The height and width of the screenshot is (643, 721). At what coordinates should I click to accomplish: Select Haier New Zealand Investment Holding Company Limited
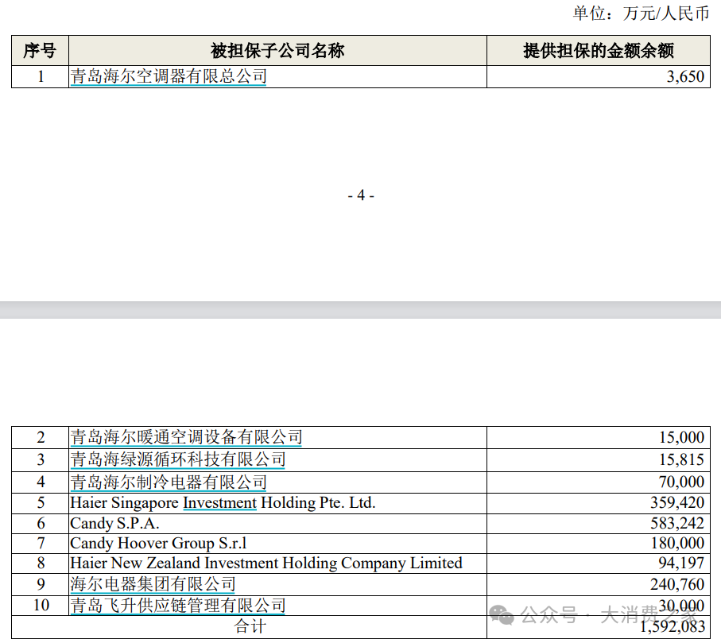click(x=266, y=563)
